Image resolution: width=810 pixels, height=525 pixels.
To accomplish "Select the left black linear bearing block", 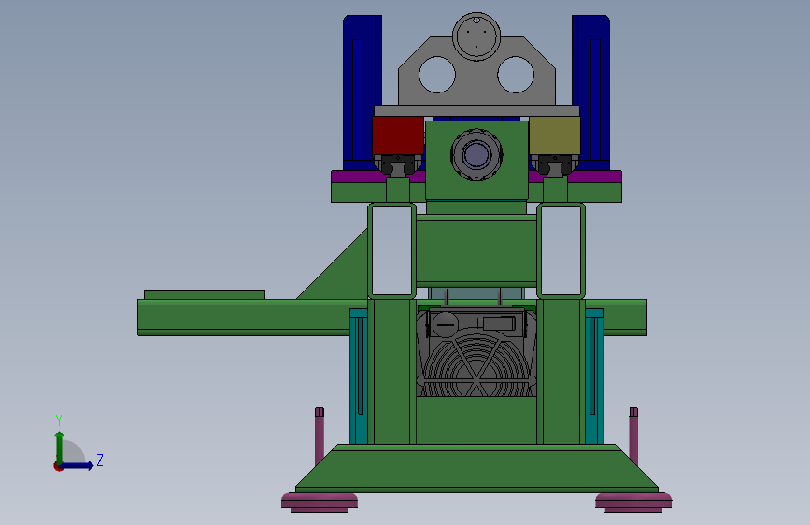I will (x=398, y=166).
